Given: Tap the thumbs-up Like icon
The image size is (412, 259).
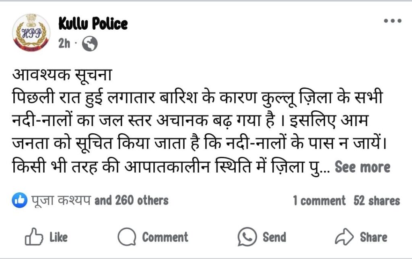Looking at the screenshot, I should click(34, 237).
